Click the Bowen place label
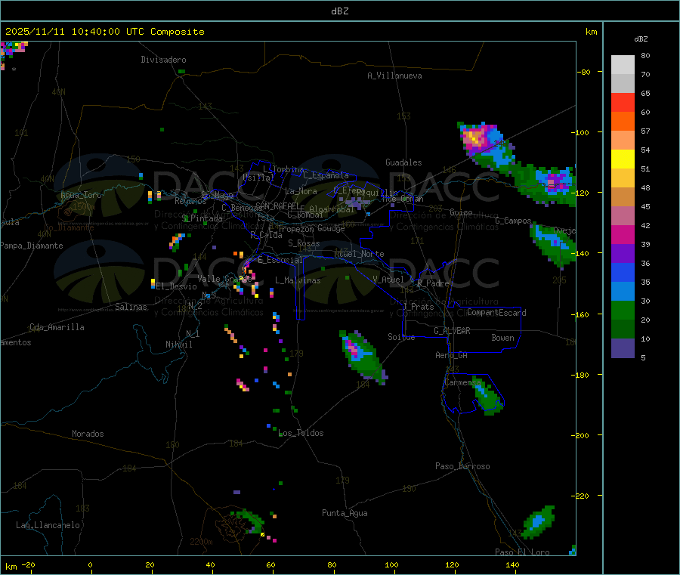Screen dimensions: 680x575 pyautogui.click(x=503, y=338)
